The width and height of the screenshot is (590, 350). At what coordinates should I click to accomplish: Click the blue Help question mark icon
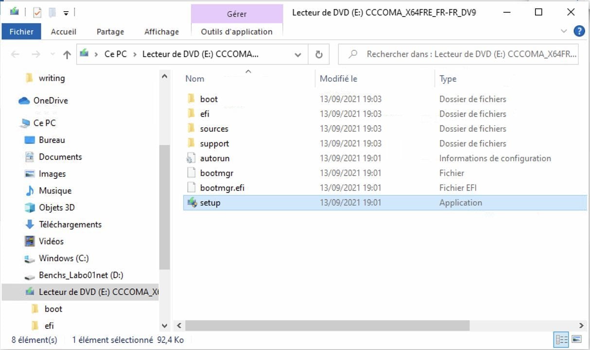point(579,31)
